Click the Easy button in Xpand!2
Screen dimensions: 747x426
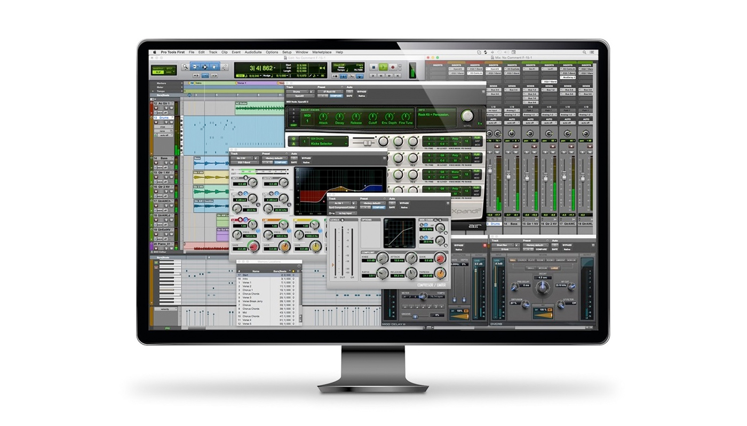[x=293, y=125]
